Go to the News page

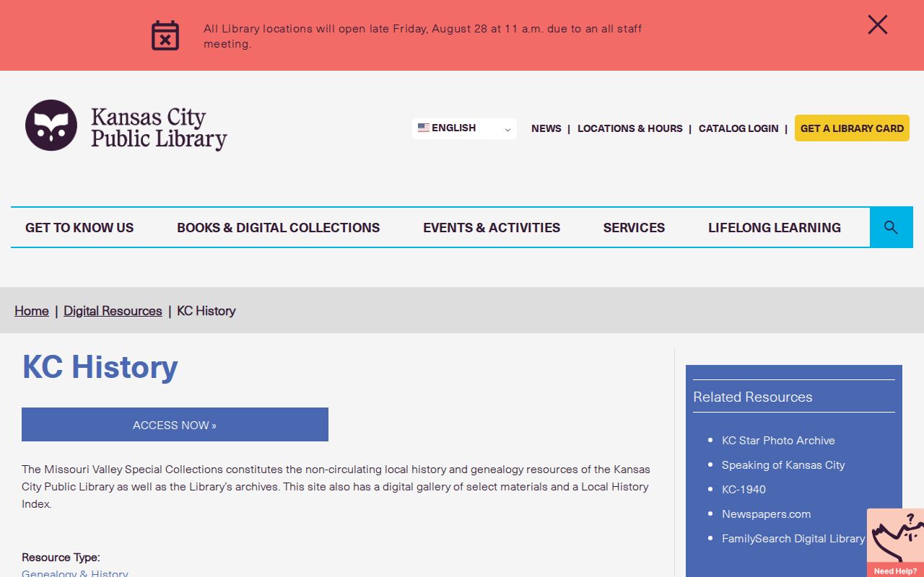(546, 128)
